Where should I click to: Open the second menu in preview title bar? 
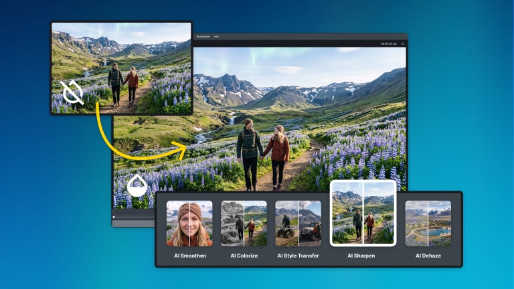coord(216,37)
